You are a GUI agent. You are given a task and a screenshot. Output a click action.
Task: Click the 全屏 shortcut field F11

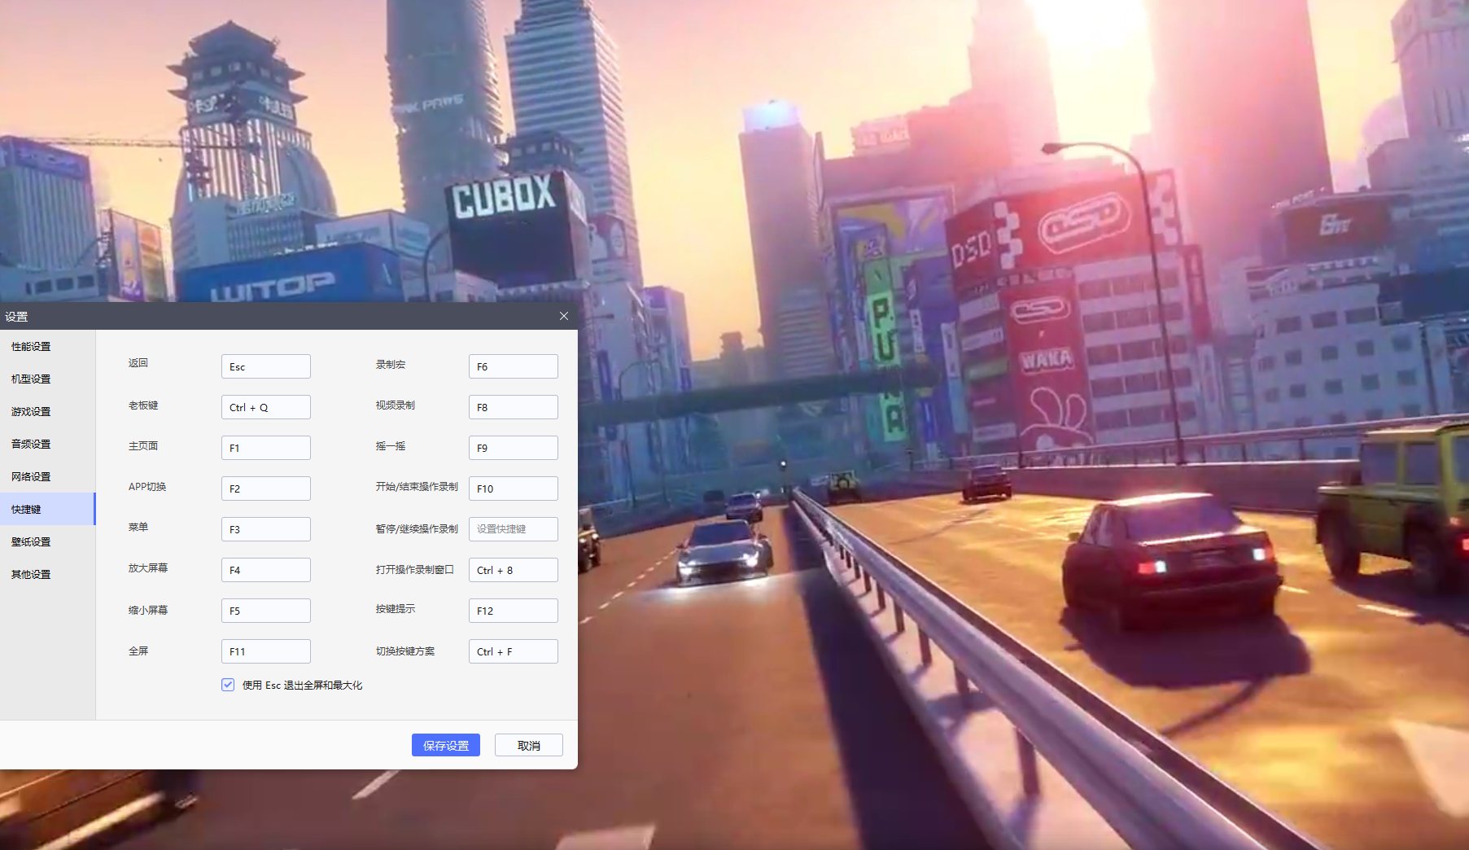[266, 651]
